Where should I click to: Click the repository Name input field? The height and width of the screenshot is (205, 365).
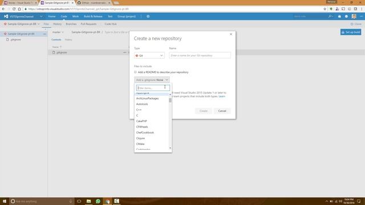coord(200,55)
